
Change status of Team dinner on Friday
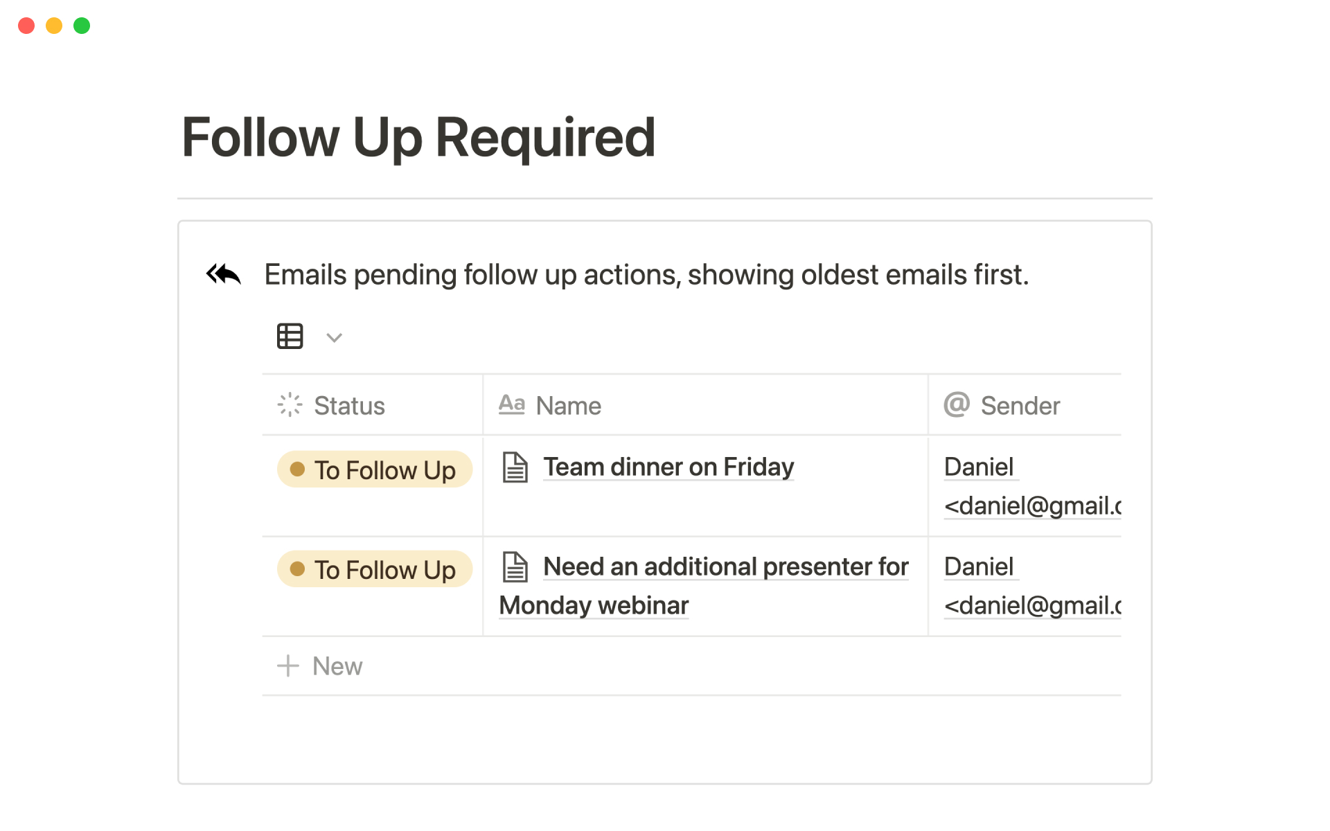point(375,470)
